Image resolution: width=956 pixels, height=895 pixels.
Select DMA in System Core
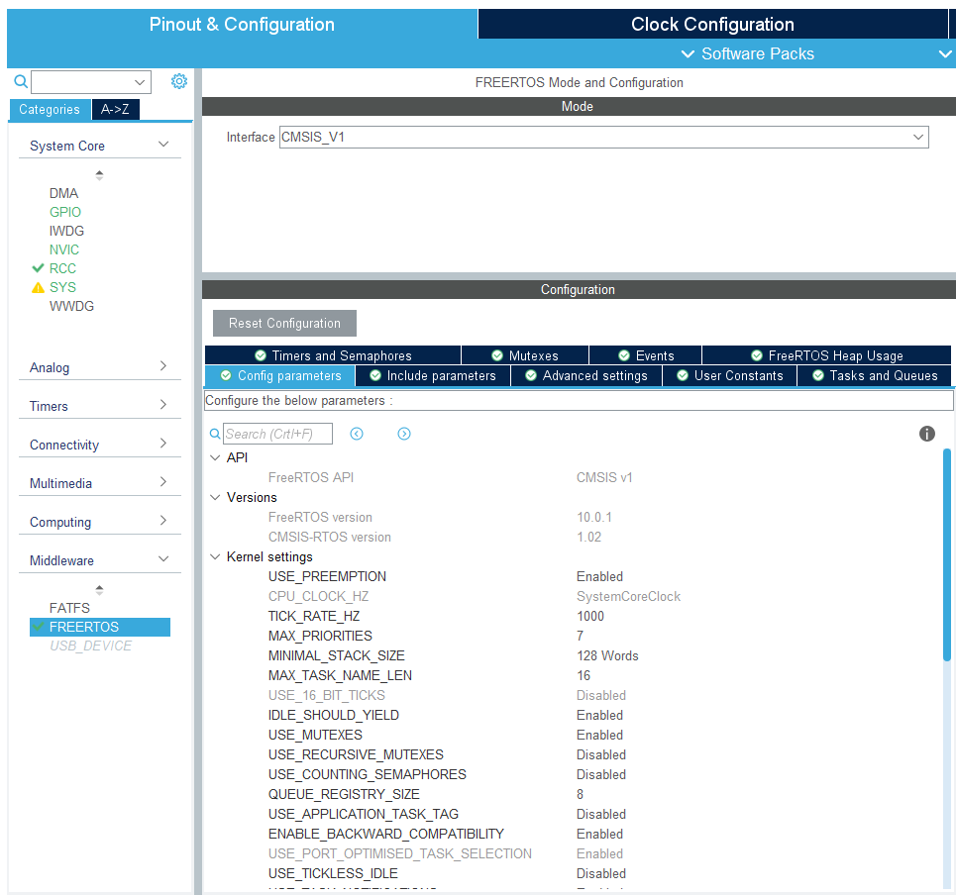pyautogui.click(x=64, y=193)
